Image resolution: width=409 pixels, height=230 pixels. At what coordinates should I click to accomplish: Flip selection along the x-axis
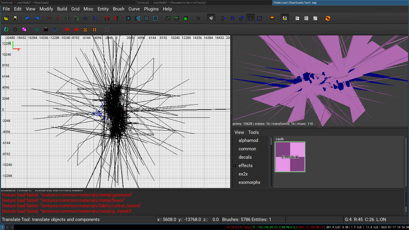click(49, 18)
